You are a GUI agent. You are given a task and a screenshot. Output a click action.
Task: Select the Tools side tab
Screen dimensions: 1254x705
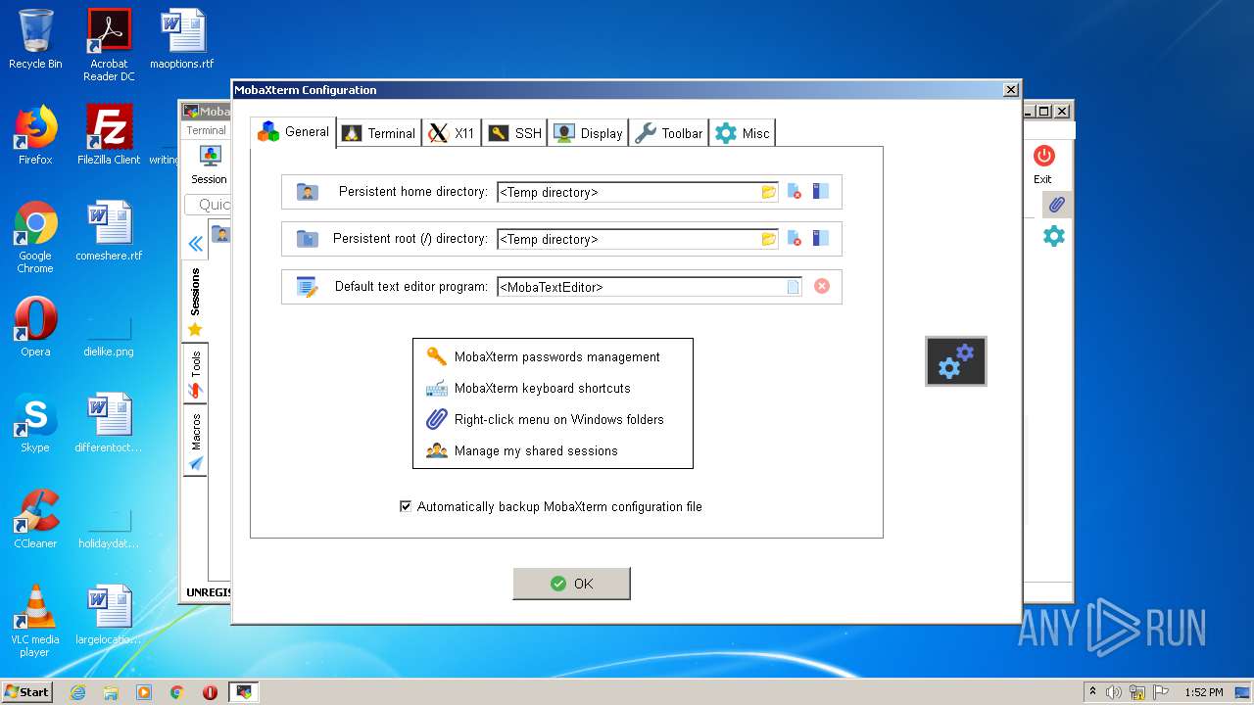(195, 375)
